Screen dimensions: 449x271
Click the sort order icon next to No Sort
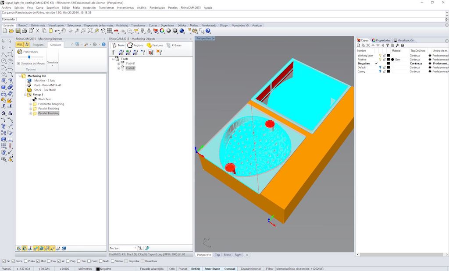[x=140, y=248]
